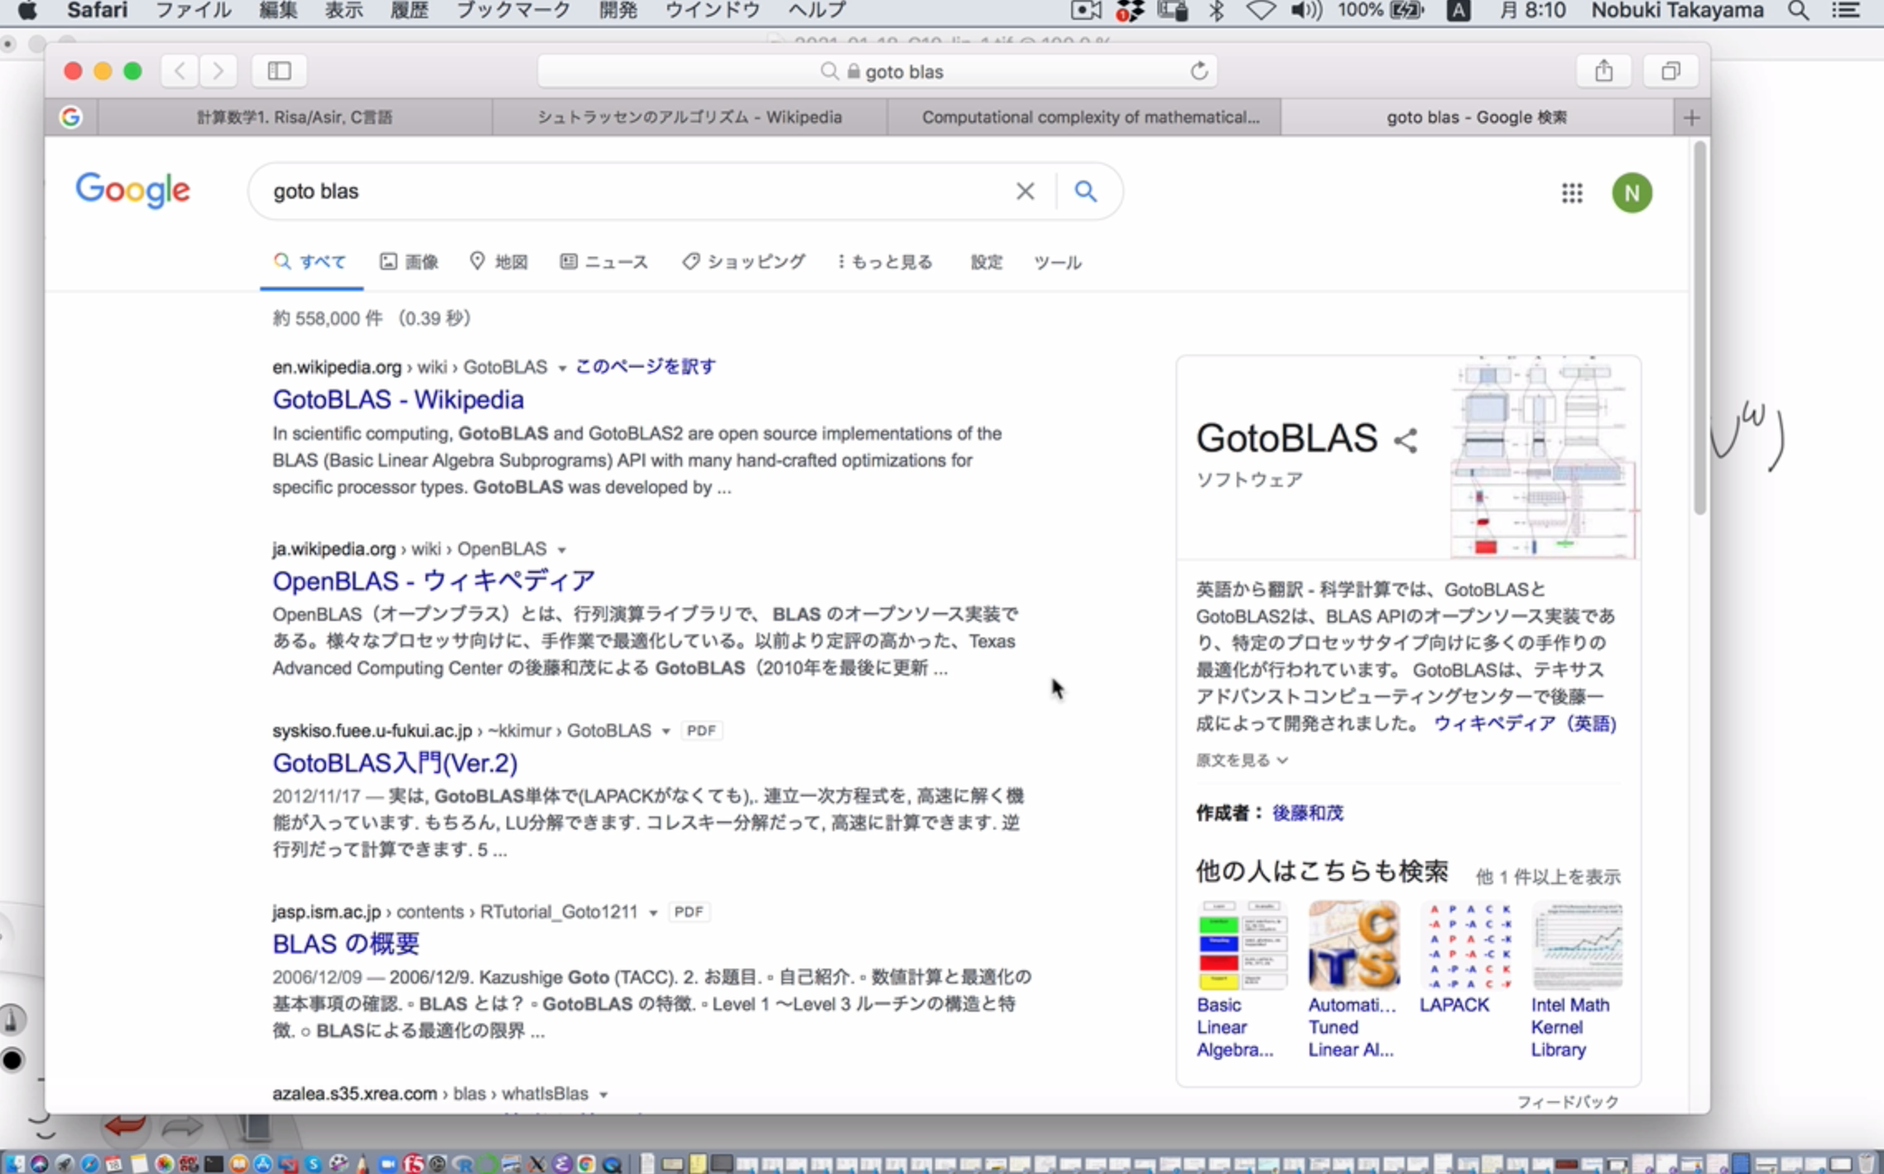This screenshot has height=1174, width=1884.
Task: Expand en.wikipedia.org result dropdown arrow
Action: (x=562, y=368)
